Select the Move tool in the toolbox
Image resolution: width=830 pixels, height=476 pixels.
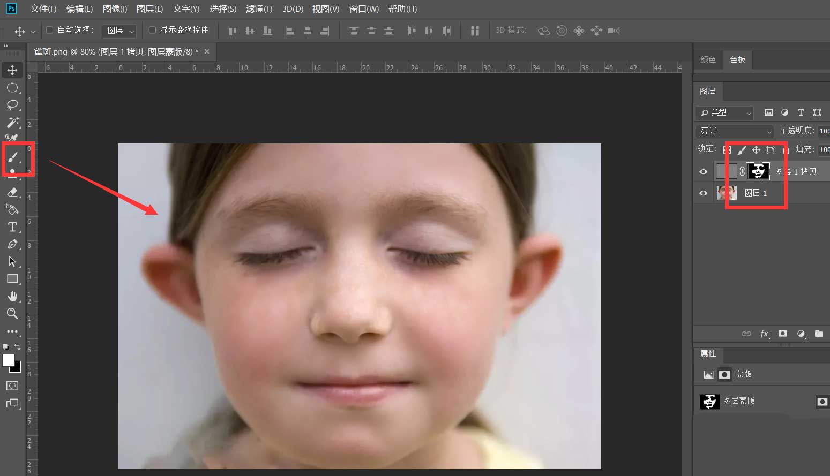tap(12, 70)
